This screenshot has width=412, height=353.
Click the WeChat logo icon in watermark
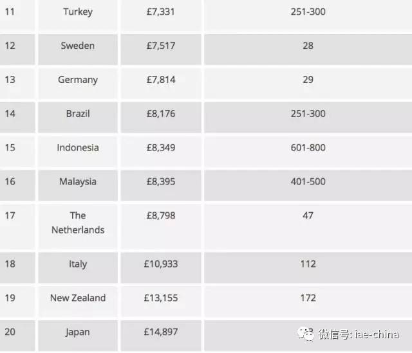click(306, 334)
